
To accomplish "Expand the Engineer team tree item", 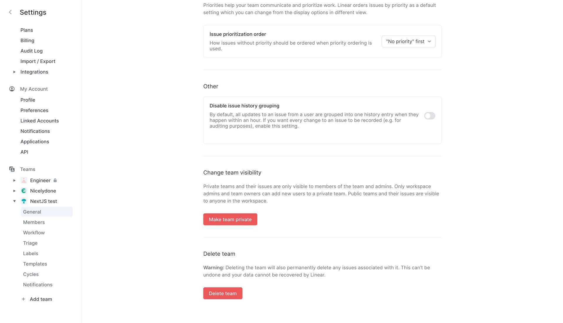I will tap(14, 180).
